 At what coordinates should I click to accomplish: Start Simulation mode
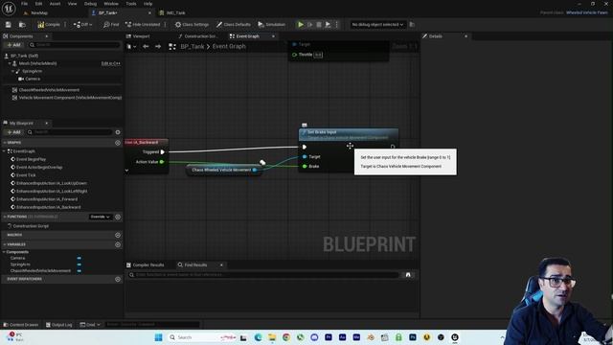(272, 24)
